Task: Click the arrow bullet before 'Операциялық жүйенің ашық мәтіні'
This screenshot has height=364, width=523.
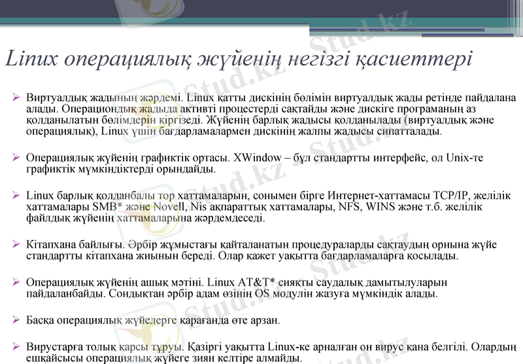Action: click(x=16, y=282)
